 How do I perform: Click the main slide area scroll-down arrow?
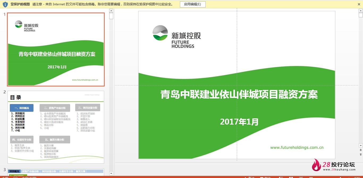(x=361, y=145)
